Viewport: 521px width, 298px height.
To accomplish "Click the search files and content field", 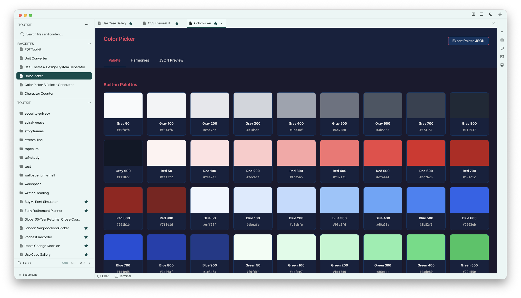I will [54, 34].
